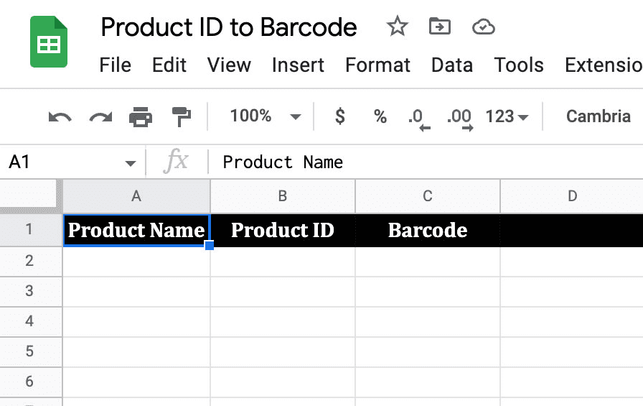Check the cloud document status icon
This screenshot has height=406, width=643.
[484, 27]
